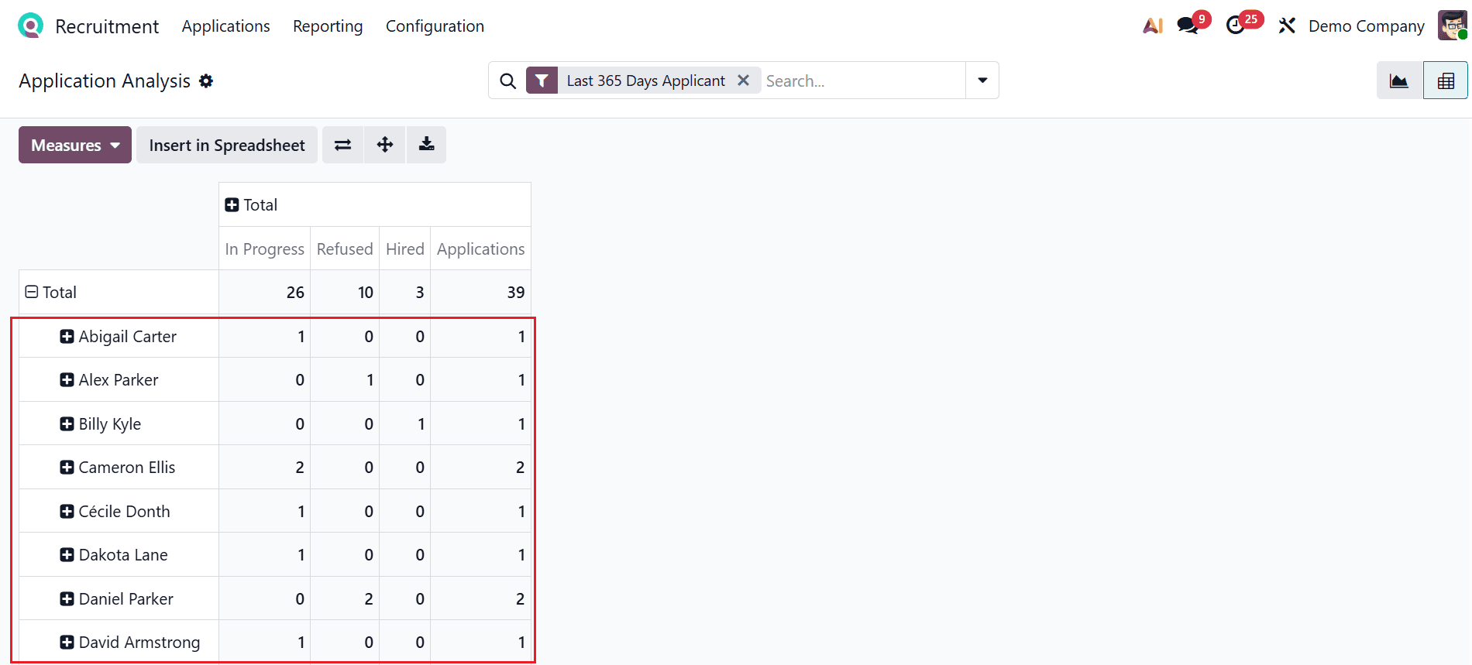Open the Activities clock icon
Viewport: 1472px width, 665px height.
(x=1236, y=26)
